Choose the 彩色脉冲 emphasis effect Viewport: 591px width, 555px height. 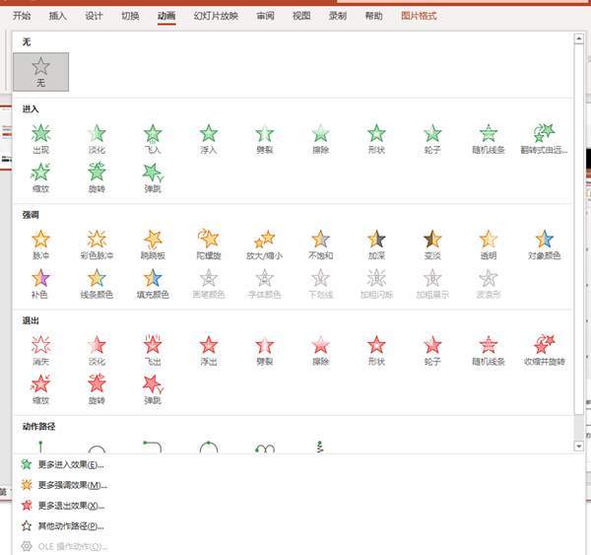point(97,244)
